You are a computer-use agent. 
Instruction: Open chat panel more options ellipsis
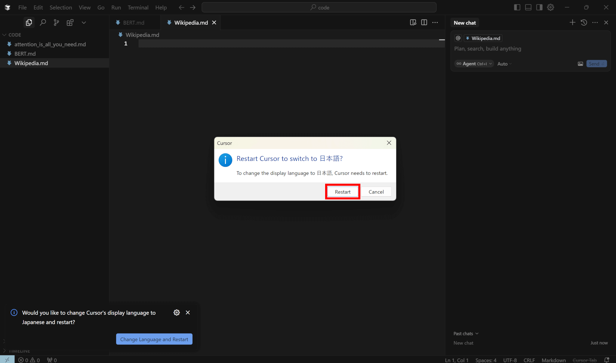coord(595,23)
